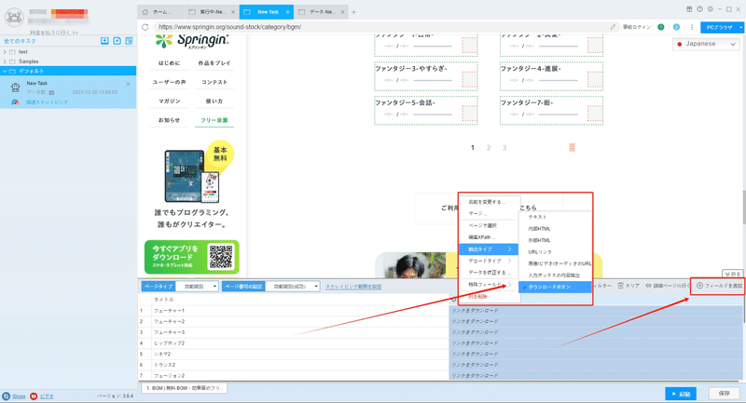Open the help question-mark icon

[x=699, y=9]
